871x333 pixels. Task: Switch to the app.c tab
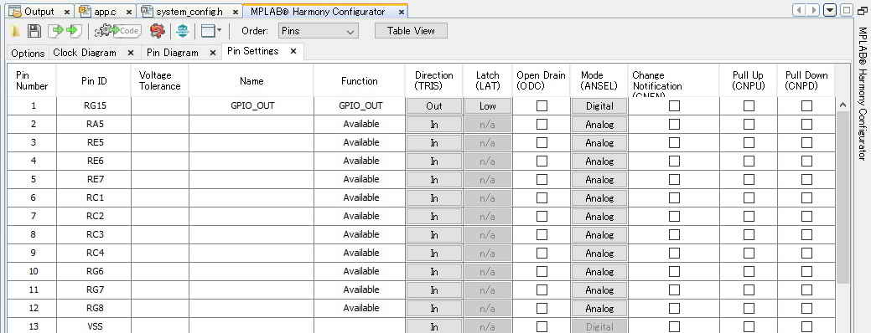point(104,12)
